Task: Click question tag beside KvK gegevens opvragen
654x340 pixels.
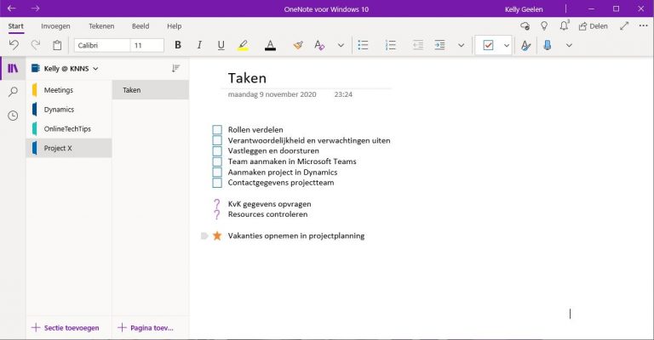Action: [x=217, y=204]
